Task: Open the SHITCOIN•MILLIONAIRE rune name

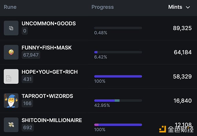Action: 52,120
